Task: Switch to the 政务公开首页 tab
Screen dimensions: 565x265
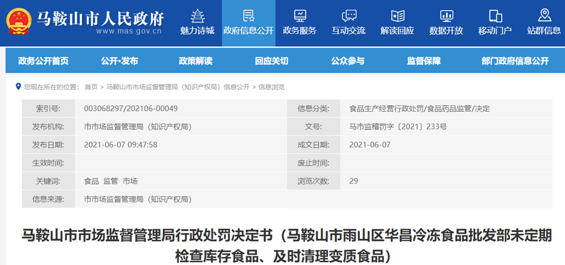Action: click(44, 61)
